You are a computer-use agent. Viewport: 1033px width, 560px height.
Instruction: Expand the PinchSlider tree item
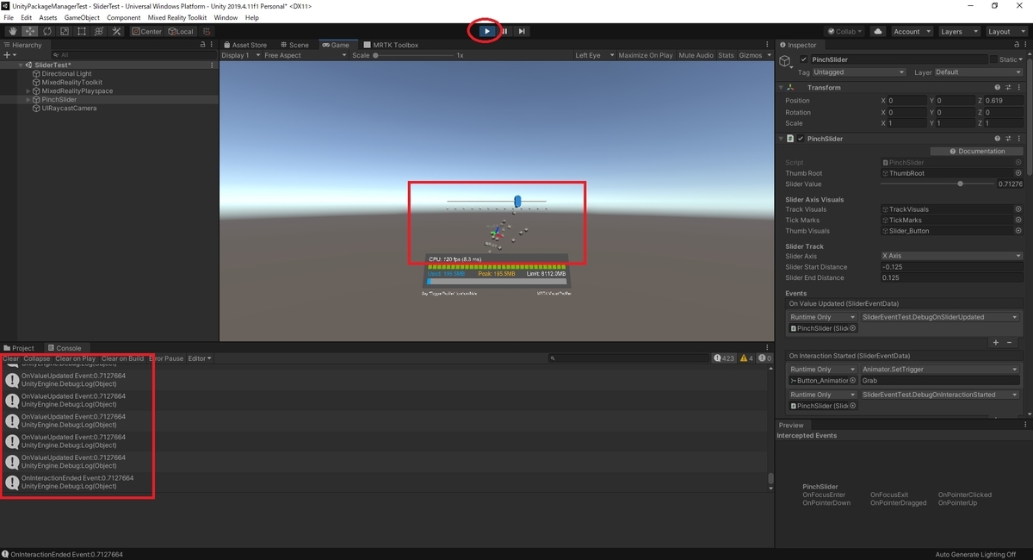[28, 100]
